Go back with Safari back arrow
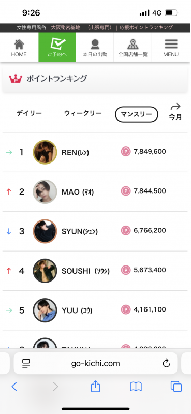This screenshot has width=191, height=414. (14, 387)
